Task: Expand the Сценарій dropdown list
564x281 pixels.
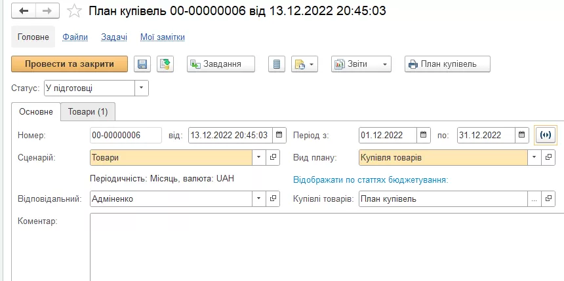Action: (259, 157)
